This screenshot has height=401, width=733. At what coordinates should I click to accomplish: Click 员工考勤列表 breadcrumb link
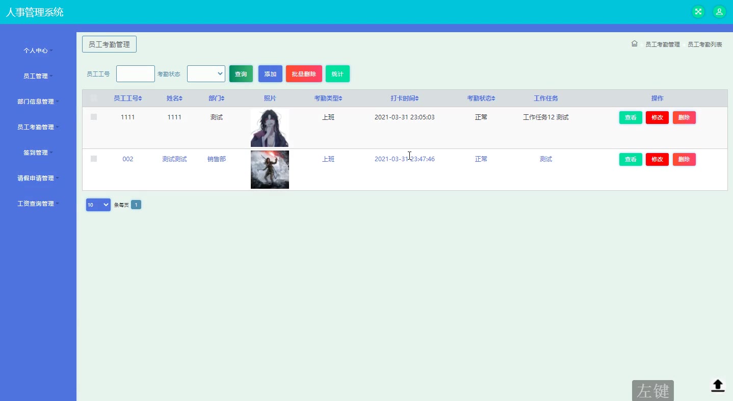click(x=705, y=44)
